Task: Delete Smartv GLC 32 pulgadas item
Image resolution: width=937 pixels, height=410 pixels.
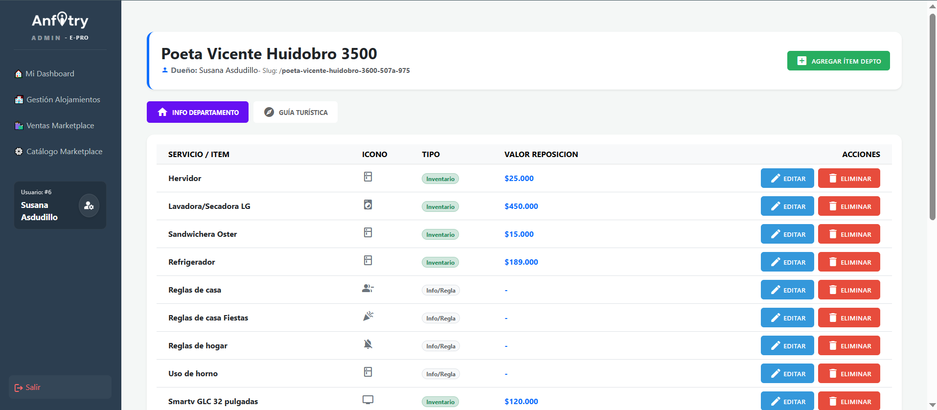Action: 849,401
